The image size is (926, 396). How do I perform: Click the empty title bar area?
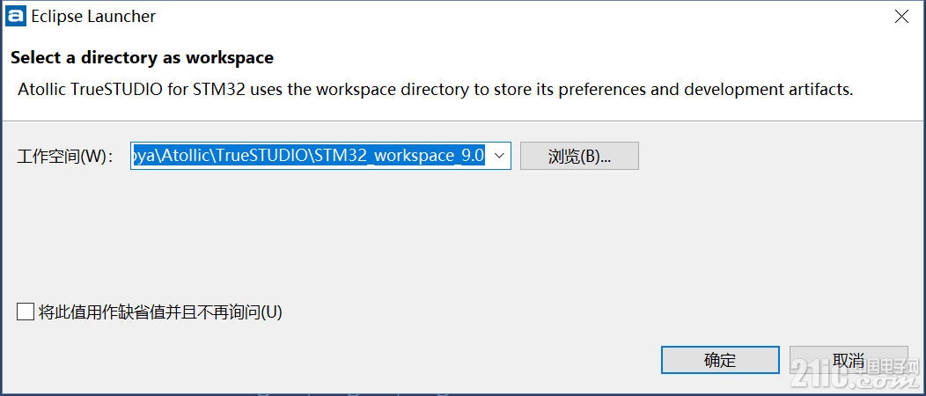pos(519,17)
